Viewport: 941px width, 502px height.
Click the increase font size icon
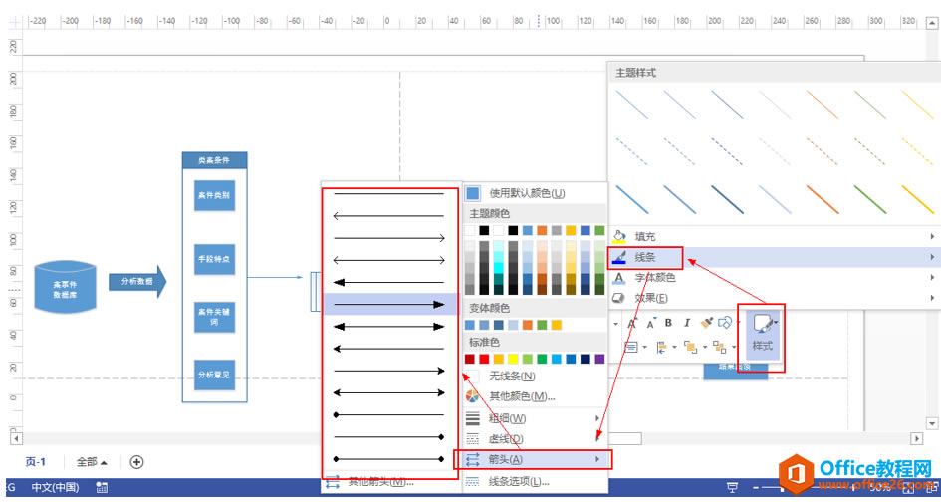[x=632, y=323]
